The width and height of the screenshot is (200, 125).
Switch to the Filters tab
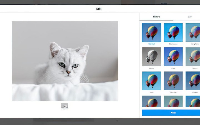[x=156, y=17]
